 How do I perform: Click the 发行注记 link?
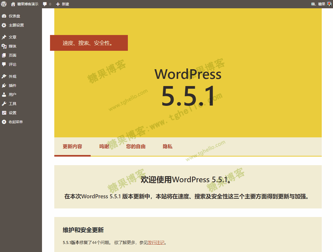tap(156, 243)
